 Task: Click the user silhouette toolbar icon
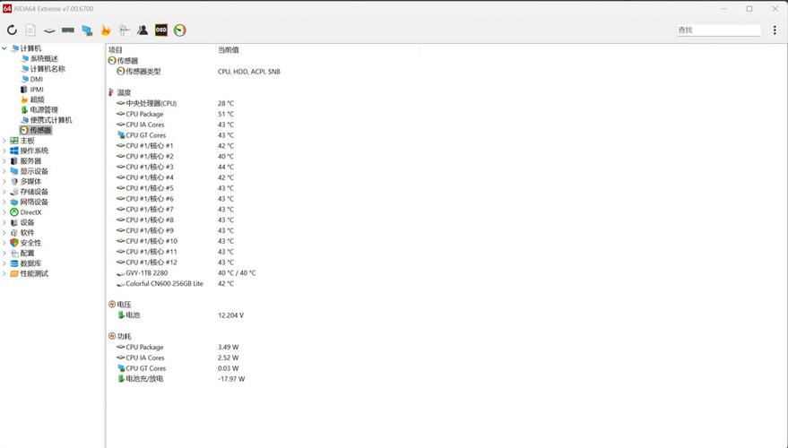pyautogui.click(x=143, y=30)
